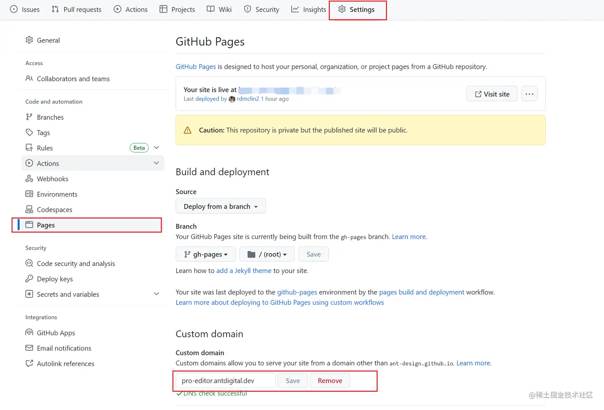Open the Deploy from a branch dropdown
Image resolution: width=604 pixels, height=410 pixels.
[221, 206]
